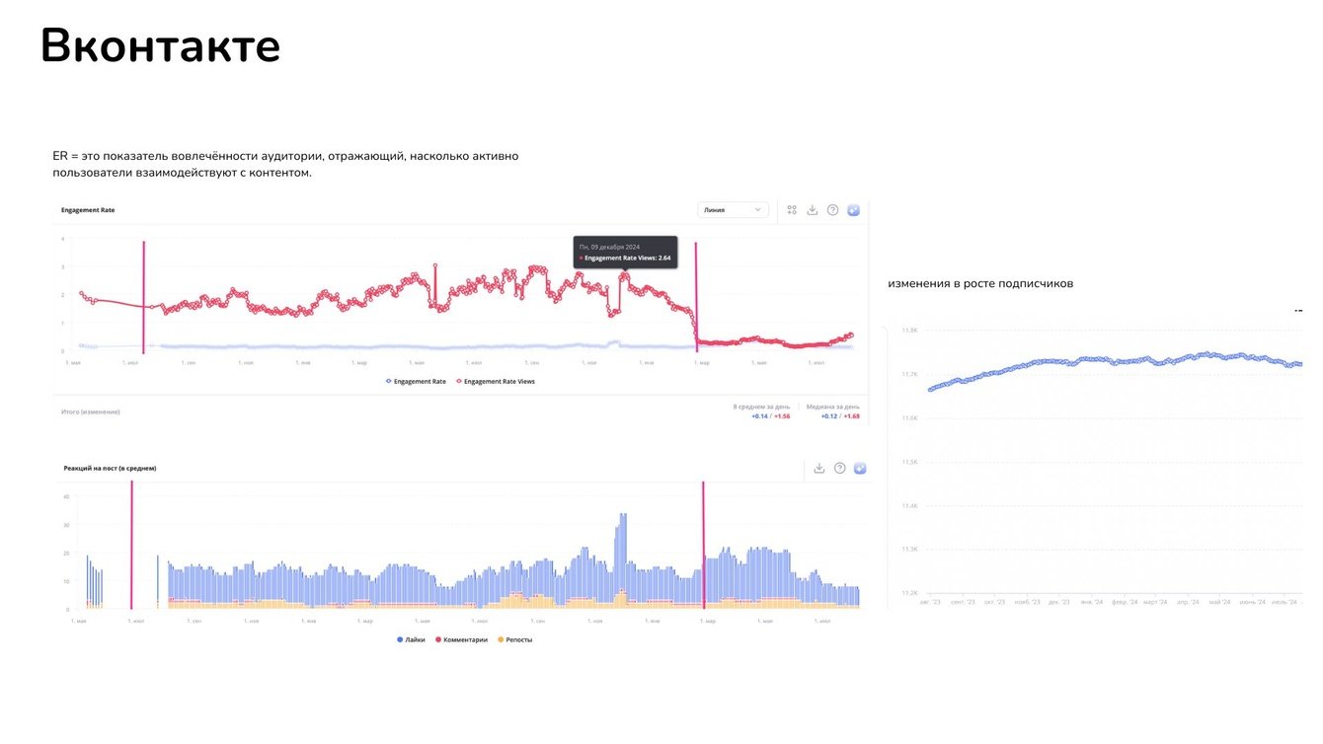Click the Engagement Rate chart title
Viewport: 1323px width, 744px height.
(88, 210)
